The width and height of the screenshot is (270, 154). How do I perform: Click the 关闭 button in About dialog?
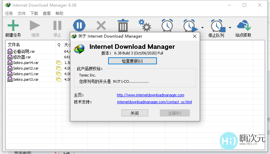[x=135, y=113]
